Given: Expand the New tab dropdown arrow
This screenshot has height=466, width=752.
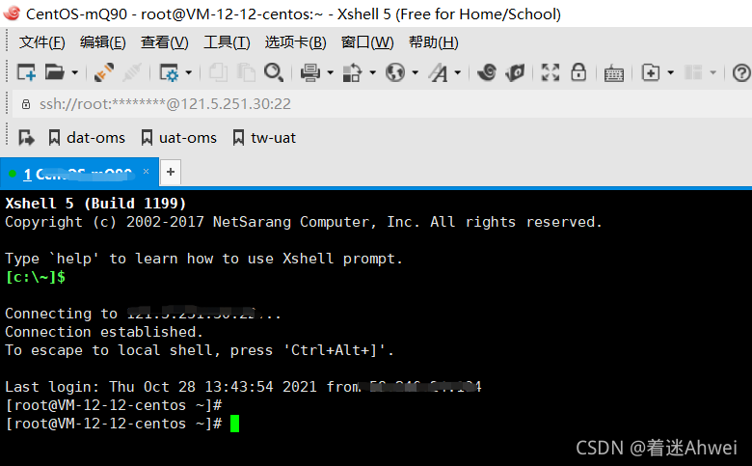Looking at the screenshot, I should coord(670,73).
